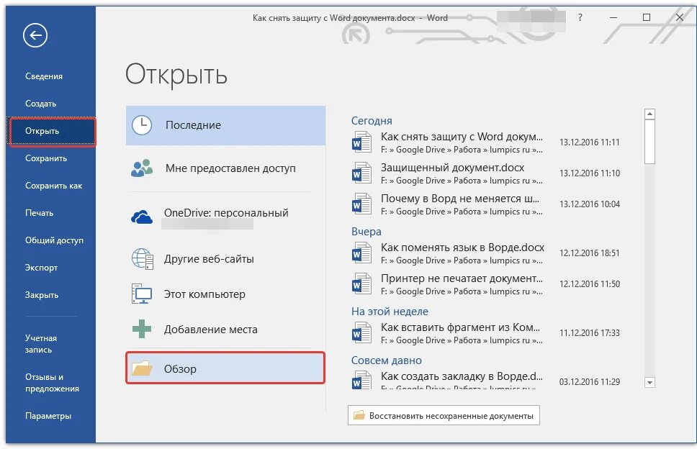The height and width of the screenshot is (449, 697).
Task: Click the back arrow circle icon
Action: click(x=35, y=35)
